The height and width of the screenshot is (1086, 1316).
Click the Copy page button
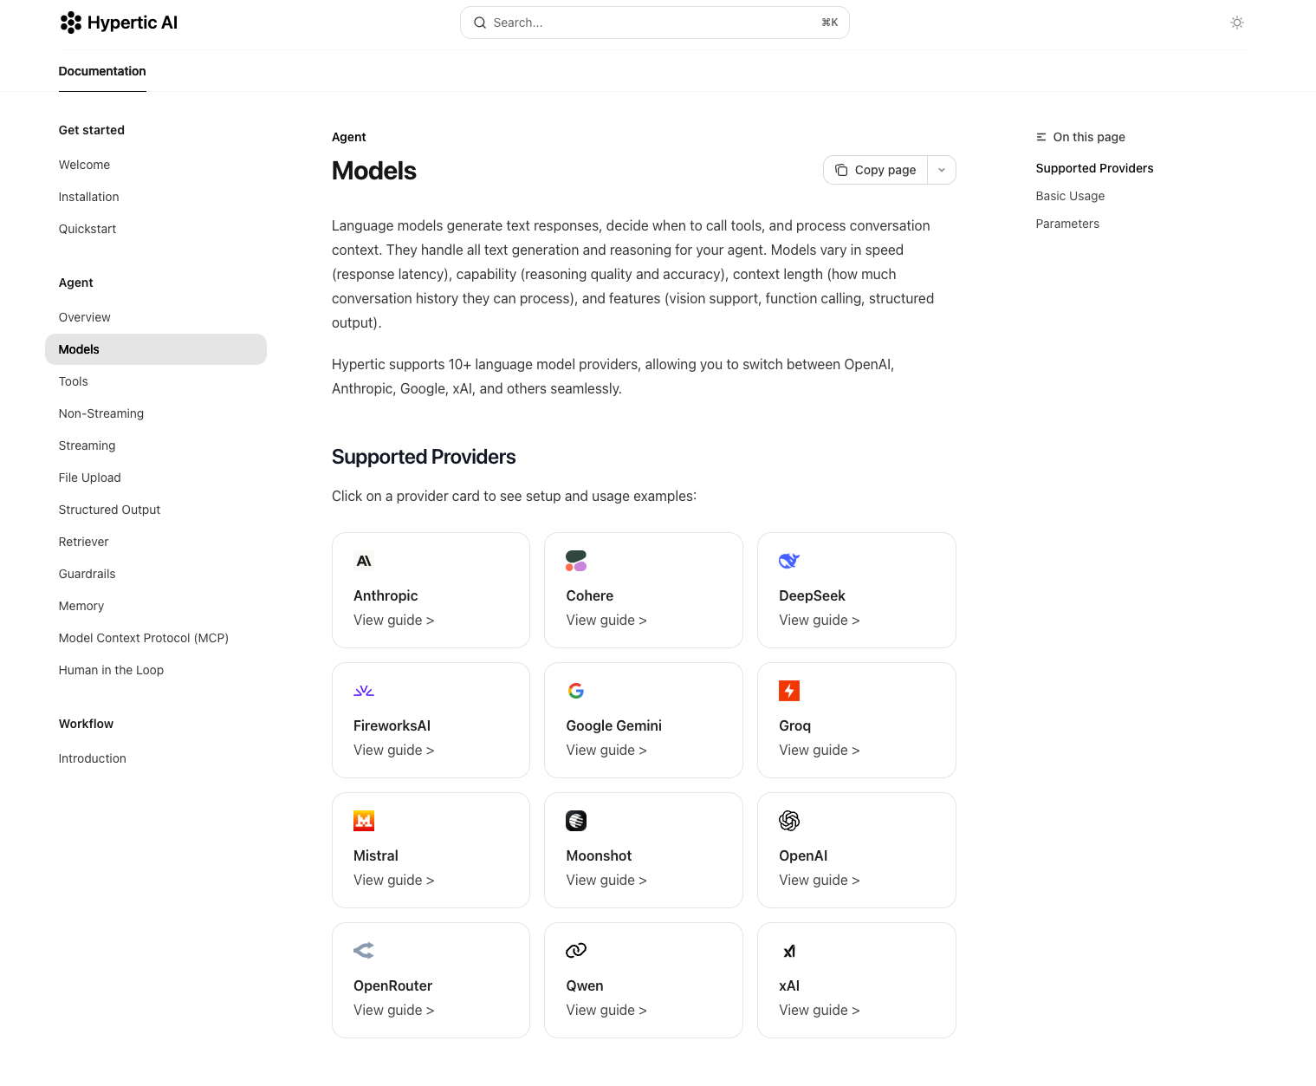coord(876,170)
